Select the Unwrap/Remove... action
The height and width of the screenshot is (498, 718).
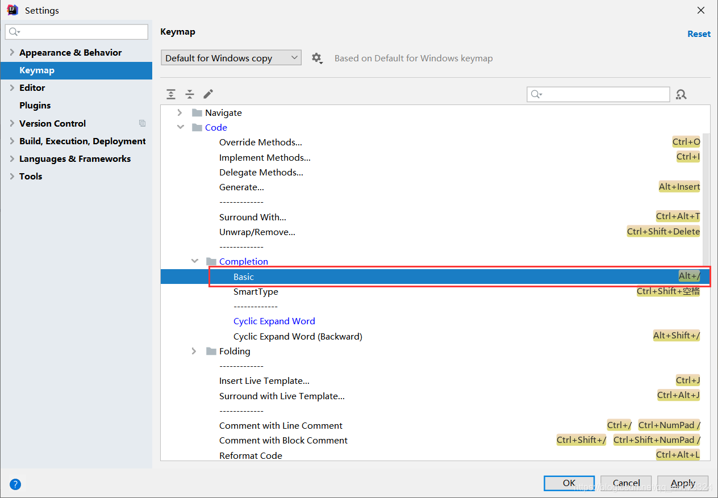point(257,232)
